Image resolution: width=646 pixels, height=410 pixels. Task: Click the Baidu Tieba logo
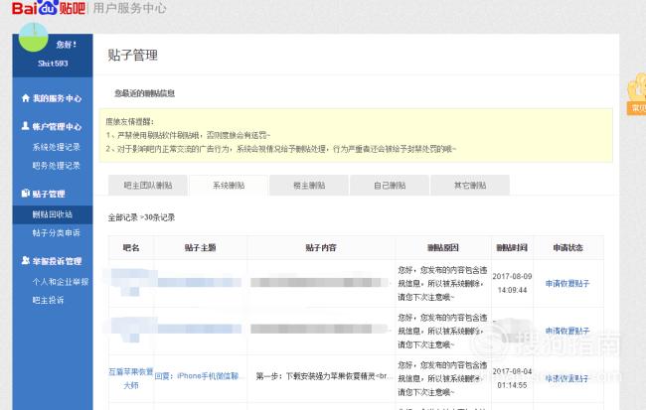[49, 7]
